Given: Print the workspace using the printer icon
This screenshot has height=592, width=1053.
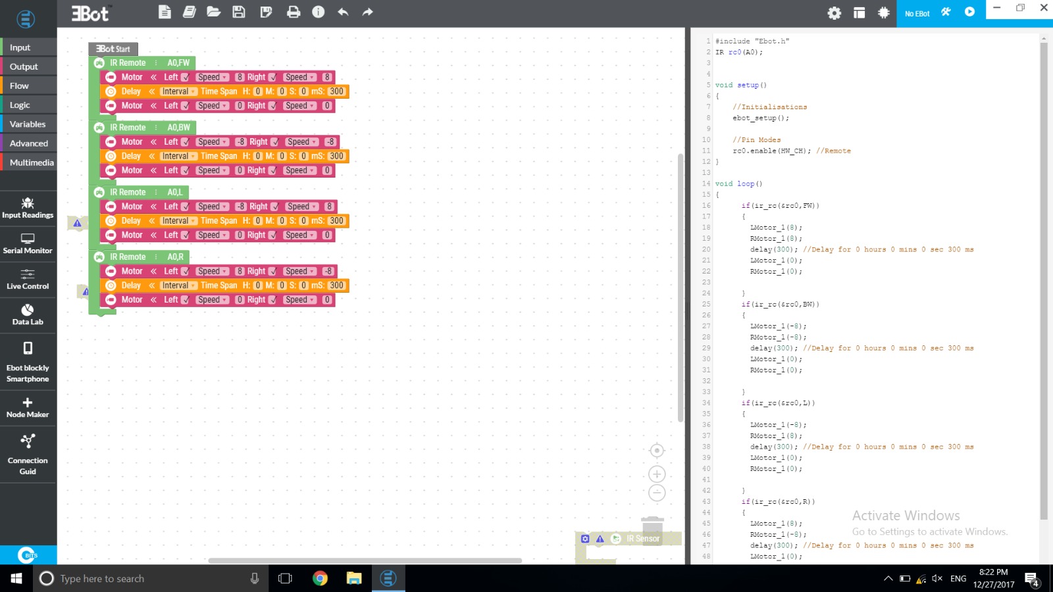Looking at the screenshot, I should click(294, 12).
